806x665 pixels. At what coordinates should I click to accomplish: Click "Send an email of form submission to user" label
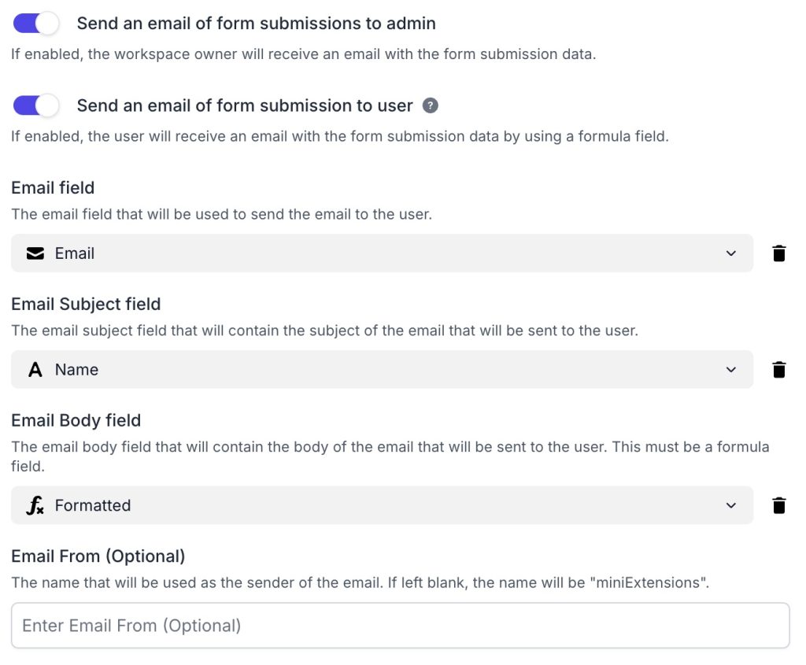245,105
